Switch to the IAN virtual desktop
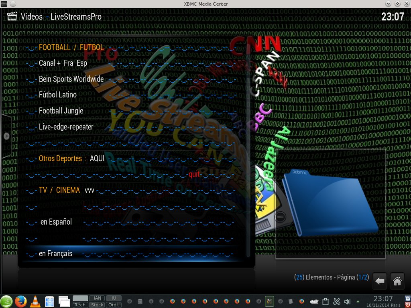The image size is (411, 308). pos(97,298)
